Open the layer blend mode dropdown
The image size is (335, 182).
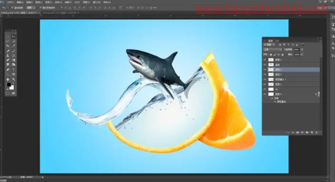[x=273, y=49]
